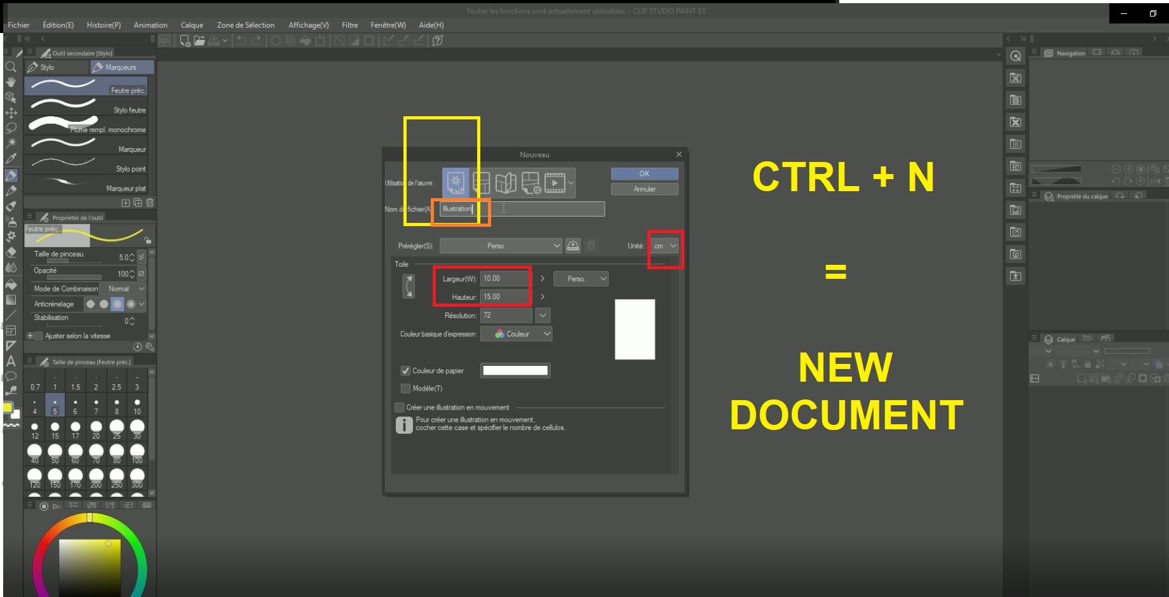This screenshot has height=597, width=1169.
Task: Click the New document toolbar icon
Action: point(185,41)
